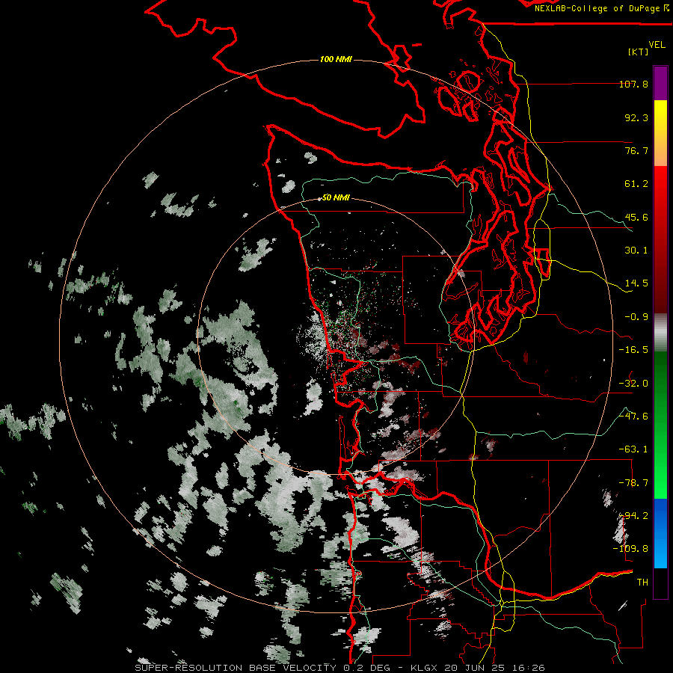Click the 45.6 velocity scale value
The width and height of the screenshot is (673, 673).
tap(636, 217)
